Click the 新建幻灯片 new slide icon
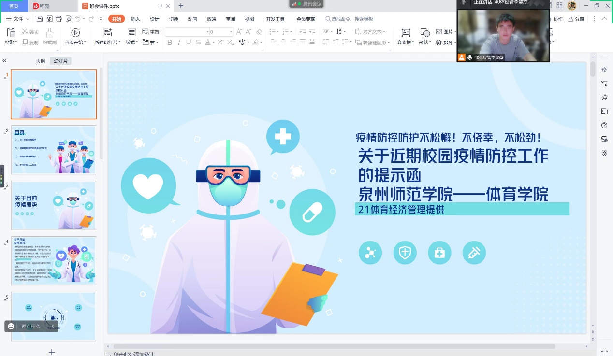This screenshot has height=356, width=613. click(x=107, y=33)
